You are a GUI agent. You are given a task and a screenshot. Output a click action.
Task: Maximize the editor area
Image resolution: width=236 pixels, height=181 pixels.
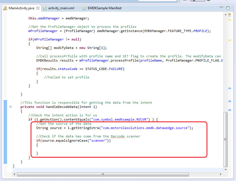tap(228, 8)
